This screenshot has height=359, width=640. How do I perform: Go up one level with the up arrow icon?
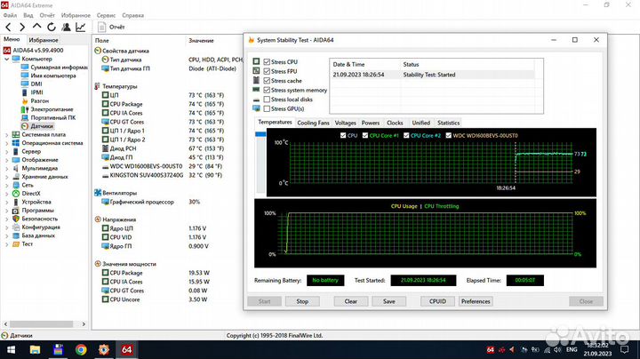(36, 27)
